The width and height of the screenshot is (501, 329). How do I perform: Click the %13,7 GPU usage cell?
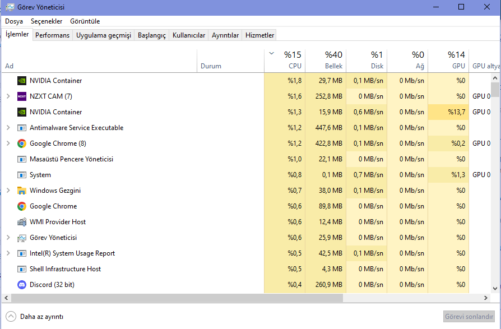click(448, 112)
